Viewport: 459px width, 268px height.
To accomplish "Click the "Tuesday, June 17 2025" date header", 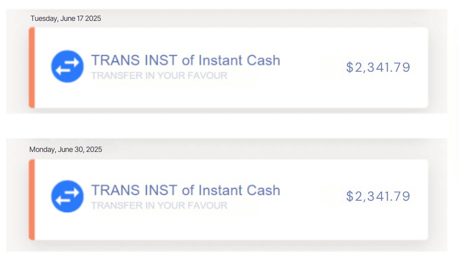I will (65, 18).
